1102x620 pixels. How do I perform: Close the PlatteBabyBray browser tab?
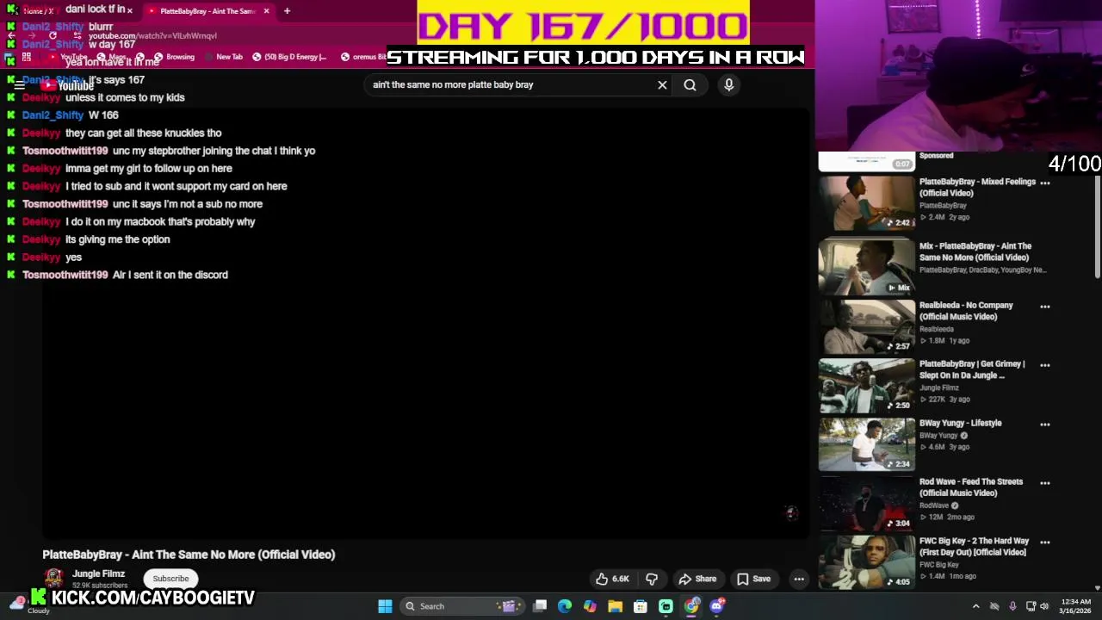coord(266,11)
